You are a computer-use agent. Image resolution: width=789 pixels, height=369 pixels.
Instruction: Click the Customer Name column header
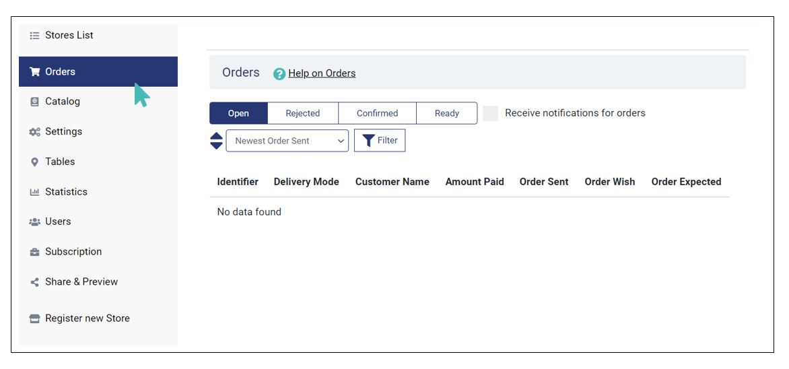[x=392, y=182]
